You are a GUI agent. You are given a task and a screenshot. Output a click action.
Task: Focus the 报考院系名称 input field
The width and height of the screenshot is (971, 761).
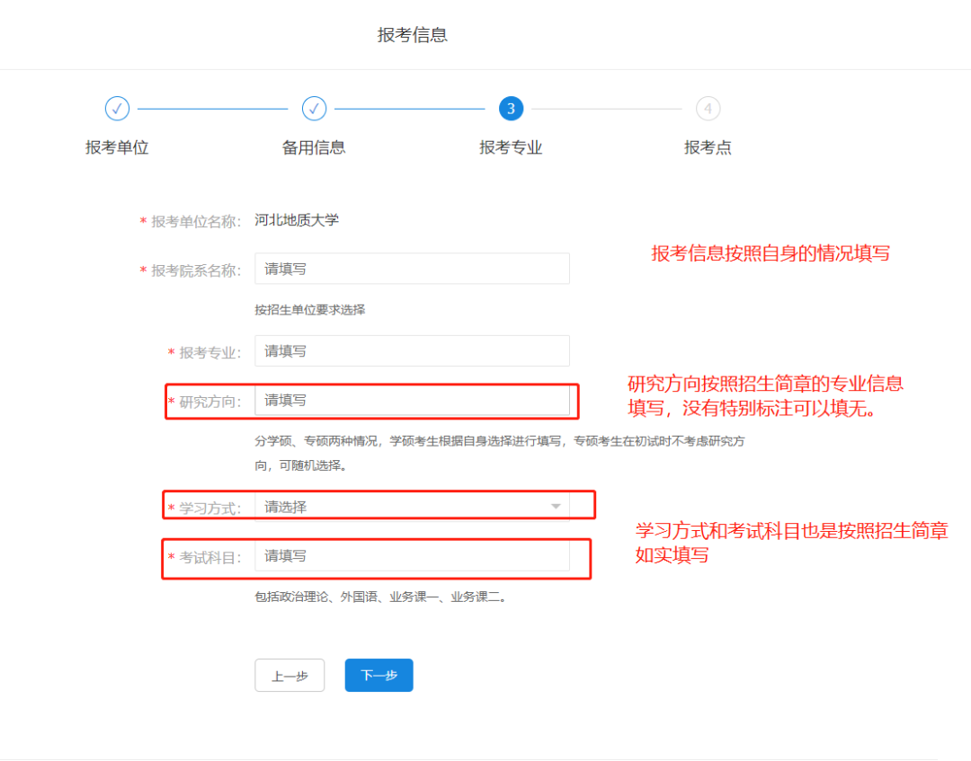tap(412, 269)
